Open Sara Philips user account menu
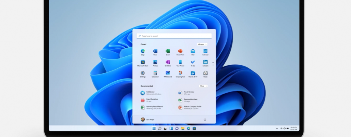The height and width of the screenshot is (137, 351). [147, 119]
